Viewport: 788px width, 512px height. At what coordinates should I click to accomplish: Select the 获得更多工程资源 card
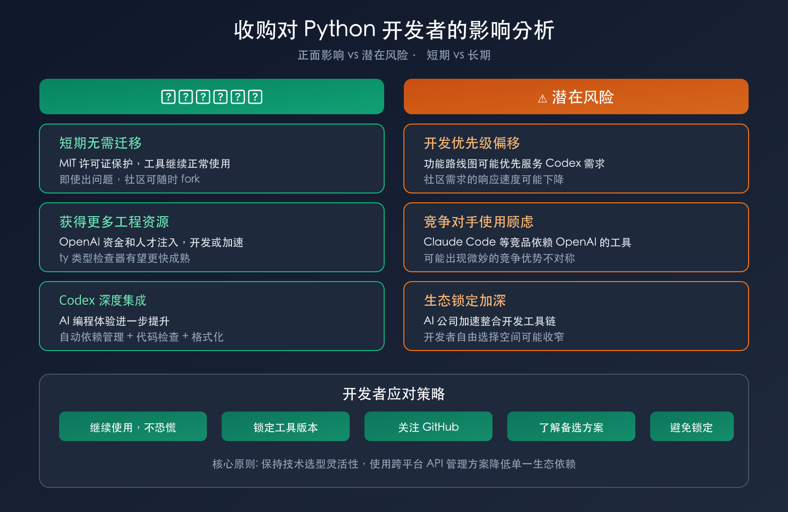[x=211, y=237]
